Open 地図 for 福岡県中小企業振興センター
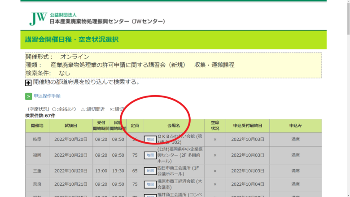350x197 pixels. coord(149,155)
